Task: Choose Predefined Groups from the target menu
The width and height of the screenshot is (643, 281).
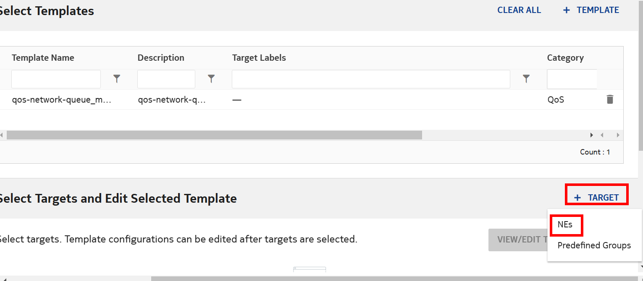Action: (594, 245)
